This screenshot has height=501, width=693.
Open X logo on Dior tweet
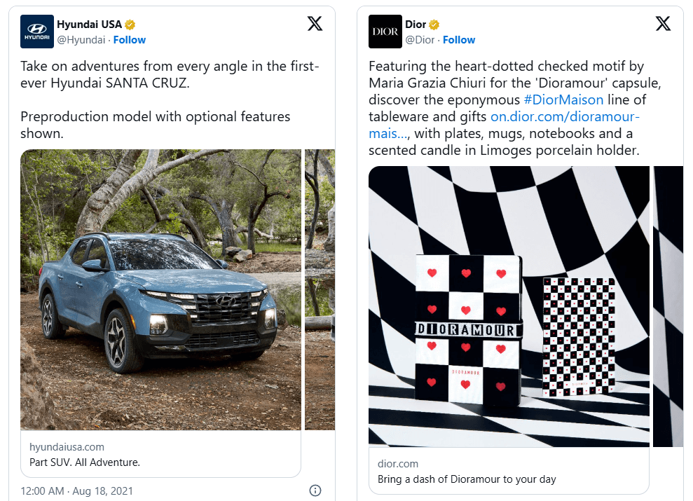tap(663, 24)
